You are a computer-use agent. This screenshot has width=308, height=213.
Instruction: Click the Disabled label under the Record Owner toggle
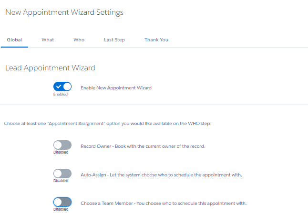61,152
